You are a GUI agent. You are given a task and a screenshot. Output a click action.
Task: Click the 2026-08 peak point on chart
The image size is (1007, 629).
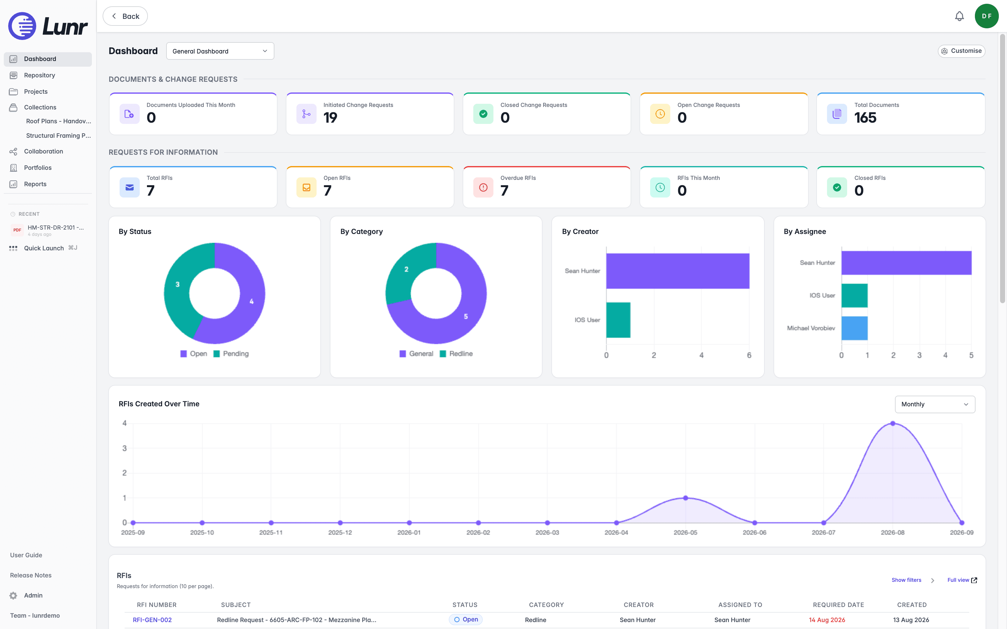tap(892, 424)
